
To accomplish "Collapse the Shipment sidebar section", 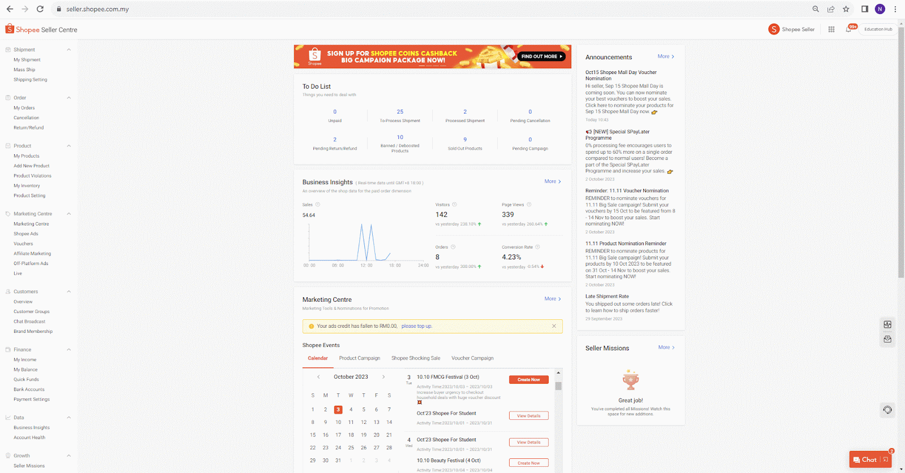I will tap(69, 50).
